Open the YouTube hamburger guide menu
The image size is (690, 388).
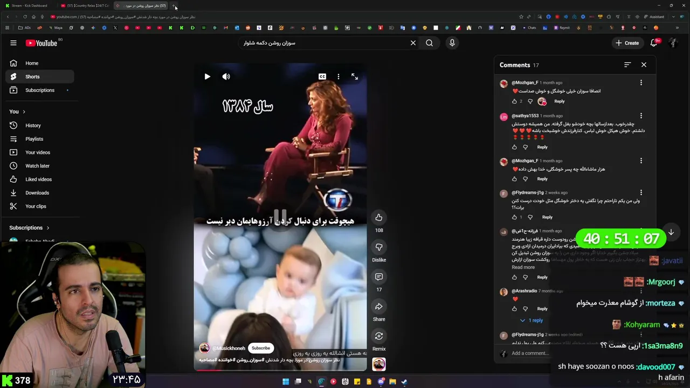tap(13, 43)
